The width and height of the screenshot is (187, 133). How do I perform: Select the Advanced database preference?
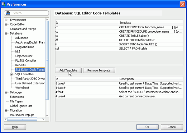pyautogui.click(x=22, y=38)
